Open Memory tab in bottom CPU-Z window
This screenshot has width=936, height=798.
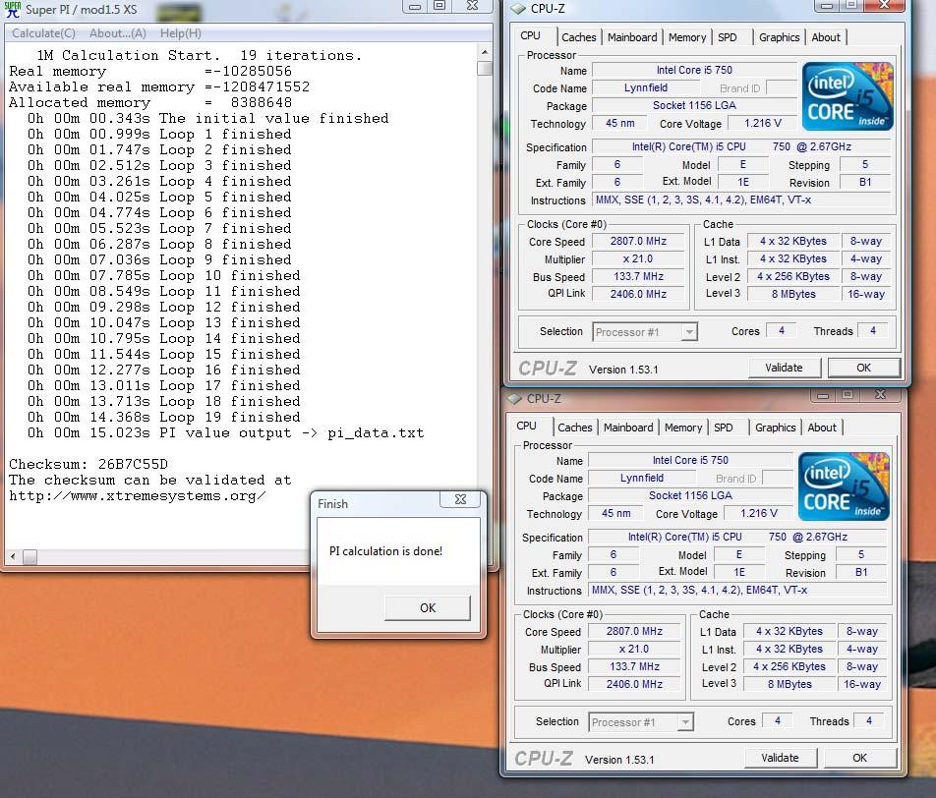[x=683, y=427]
